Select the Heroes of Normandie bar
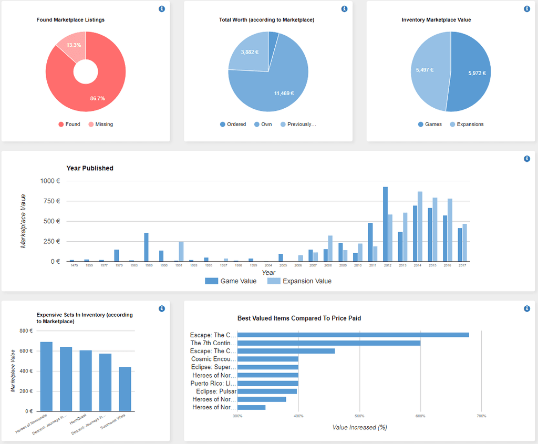 [46, 376]
